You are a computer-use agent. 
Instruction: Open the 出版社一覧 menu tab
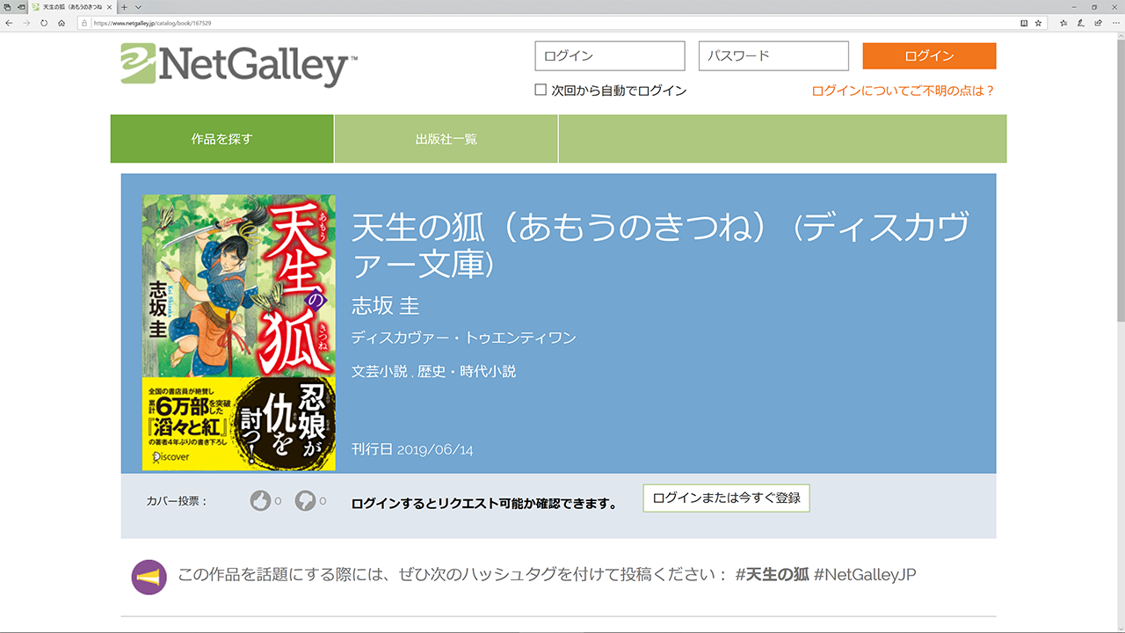pos(446,139)
